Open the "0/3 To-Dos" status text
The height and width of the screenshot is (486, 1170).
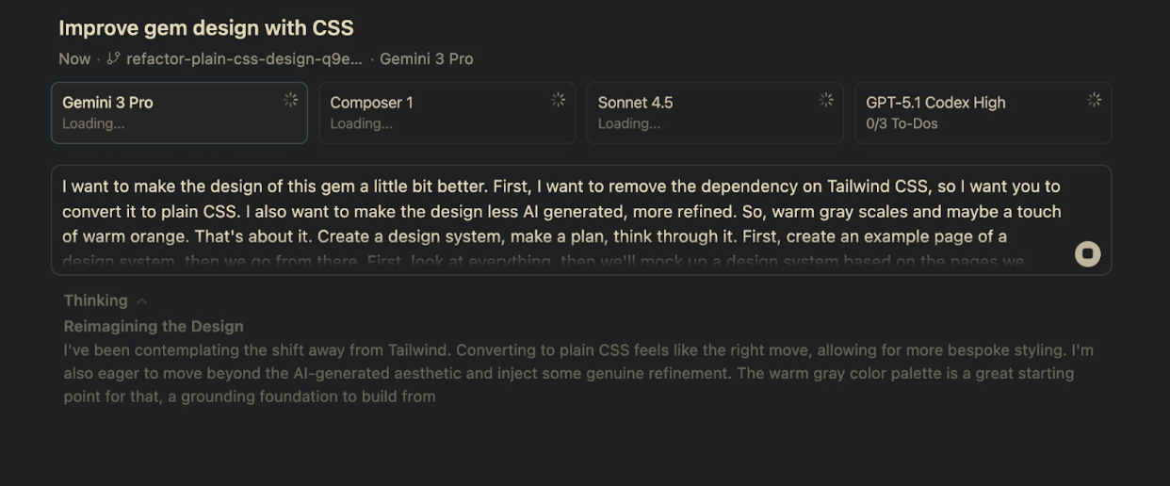pyautogui.click(x=902, y=123)
